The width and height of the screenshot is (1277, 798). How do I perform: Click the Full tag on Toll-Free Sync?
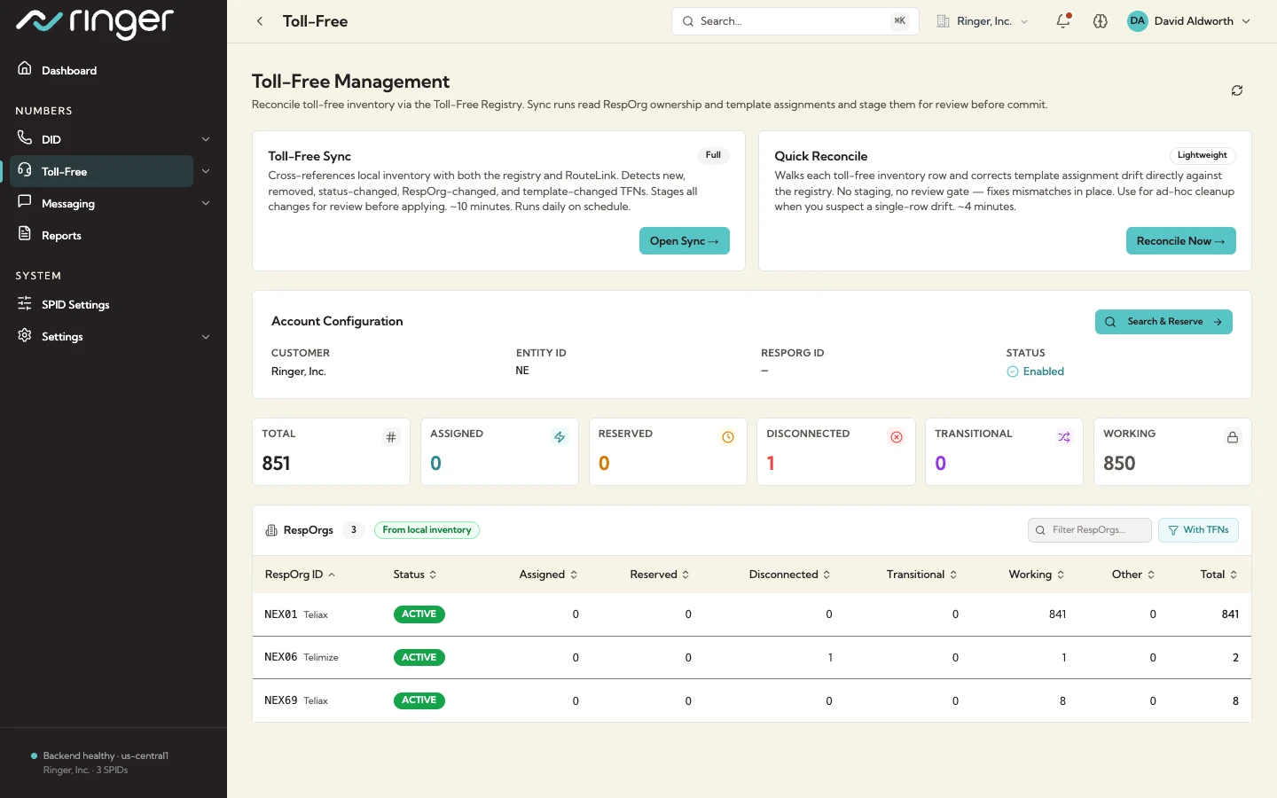point(713,155)
